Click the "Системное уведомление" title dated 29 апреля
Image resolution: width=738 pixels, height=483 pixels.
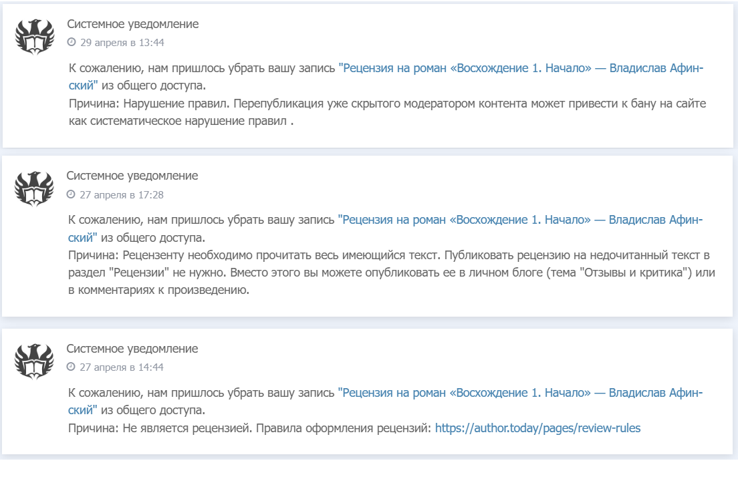point(132,24)
